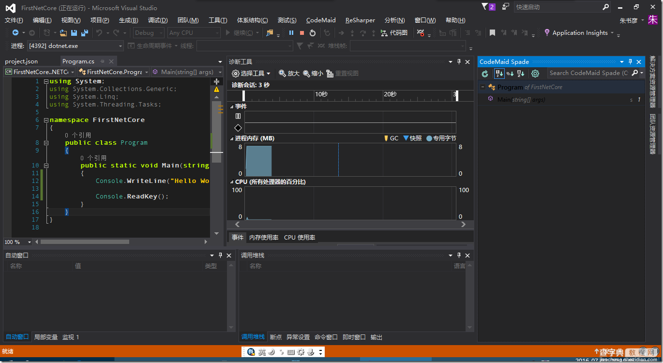
Task: Open the CodeMaid menu
Action: (321, 20)
